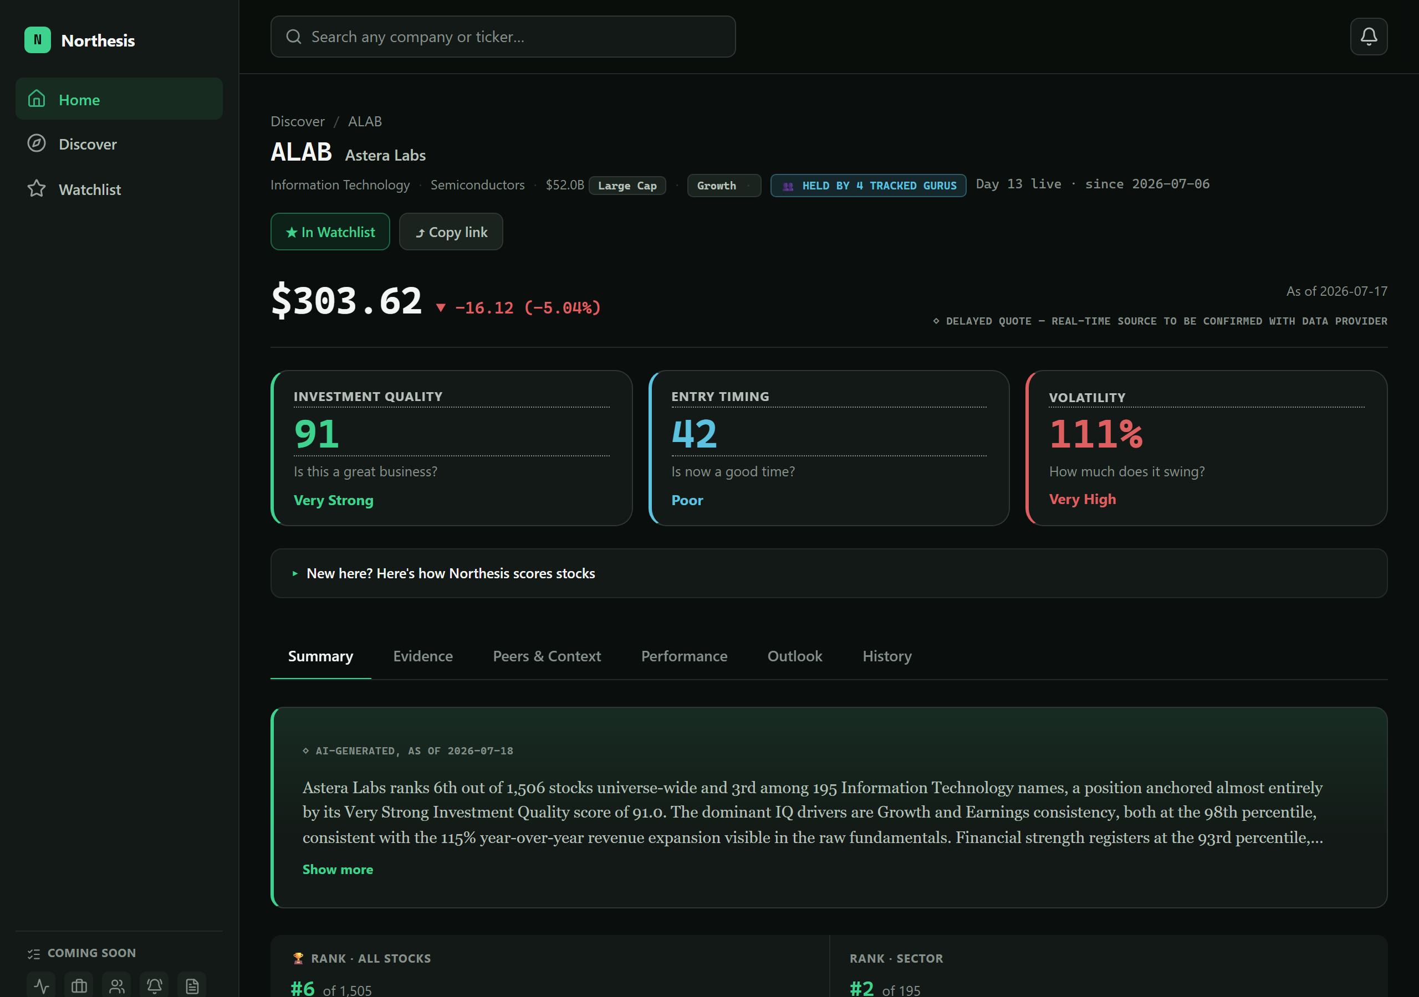
Task: Click the Discover breadcrumb link
Action: 297,121
